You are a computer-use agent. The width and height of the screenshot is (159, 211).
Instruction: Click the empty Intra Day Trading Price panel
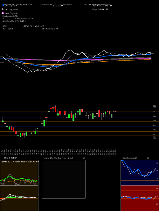[x=64, y=179]
